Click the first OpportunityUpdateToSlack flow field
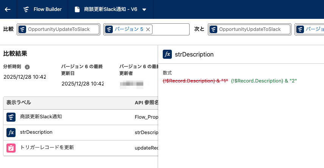 tap(59, 29)
